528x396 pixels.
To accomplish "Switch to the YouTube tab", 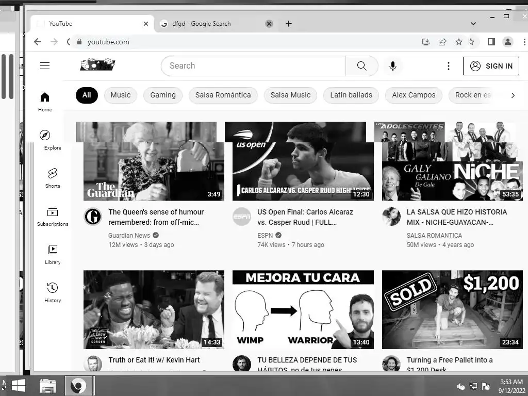I will pyautogui.click(x=92, y=24).
